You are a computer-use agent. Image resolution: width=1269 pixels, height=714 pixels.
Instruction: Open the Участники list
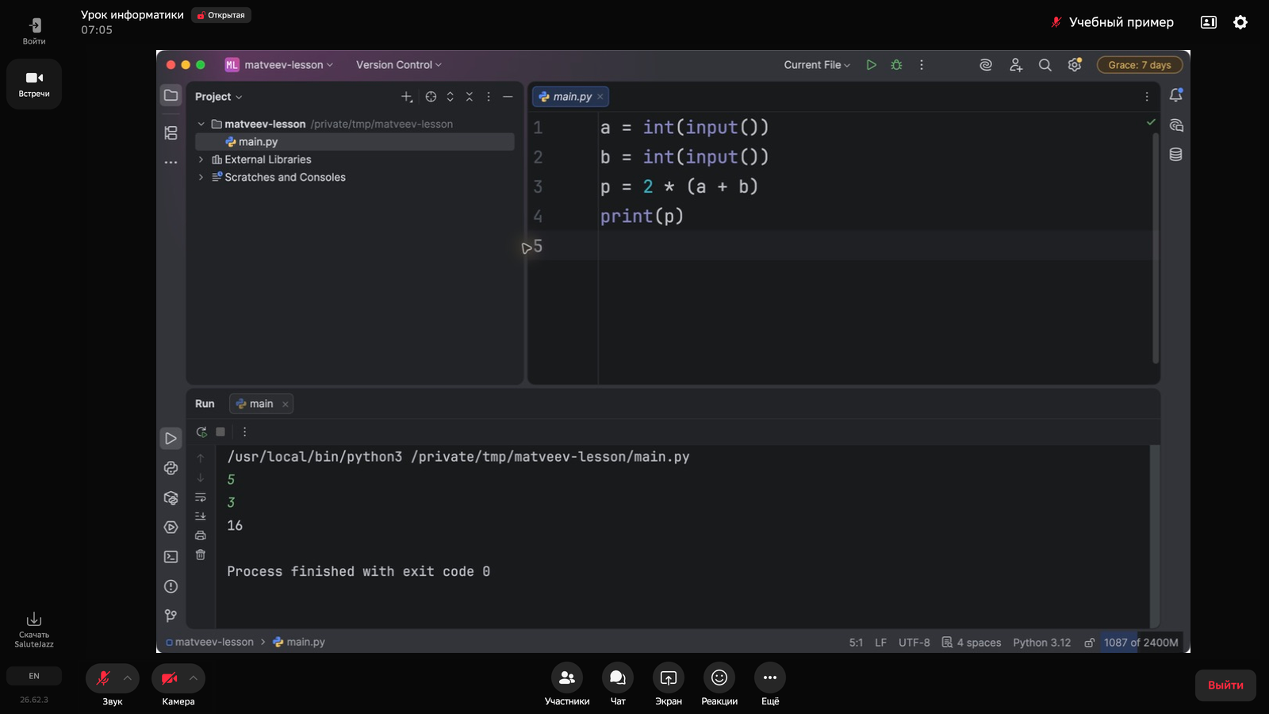click(x=567, y=684)
